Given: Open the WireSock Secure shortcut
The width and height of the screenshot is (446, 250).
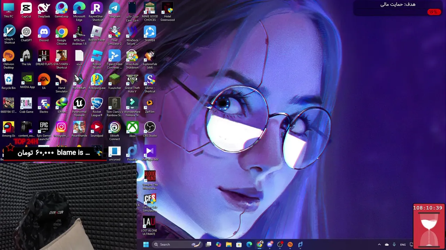Looking at the screenshot, I should (x=132, y=35).
